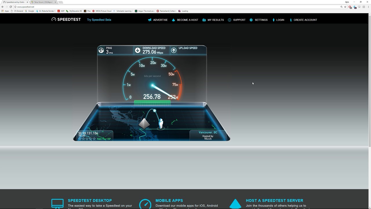This screenshot has height=209, width=371.
Task: Open a new browser tab
Action: (61, 2)
